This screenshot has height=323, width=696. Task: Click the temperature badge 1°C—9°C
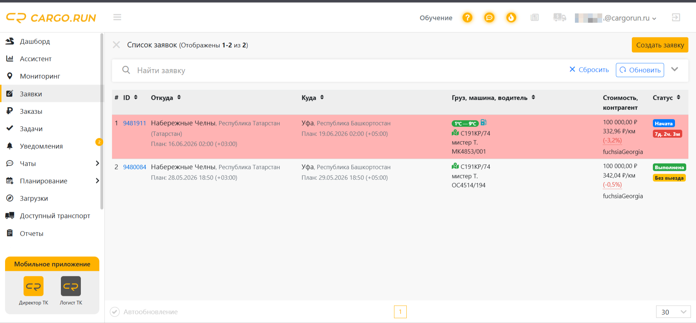[465, 124]
